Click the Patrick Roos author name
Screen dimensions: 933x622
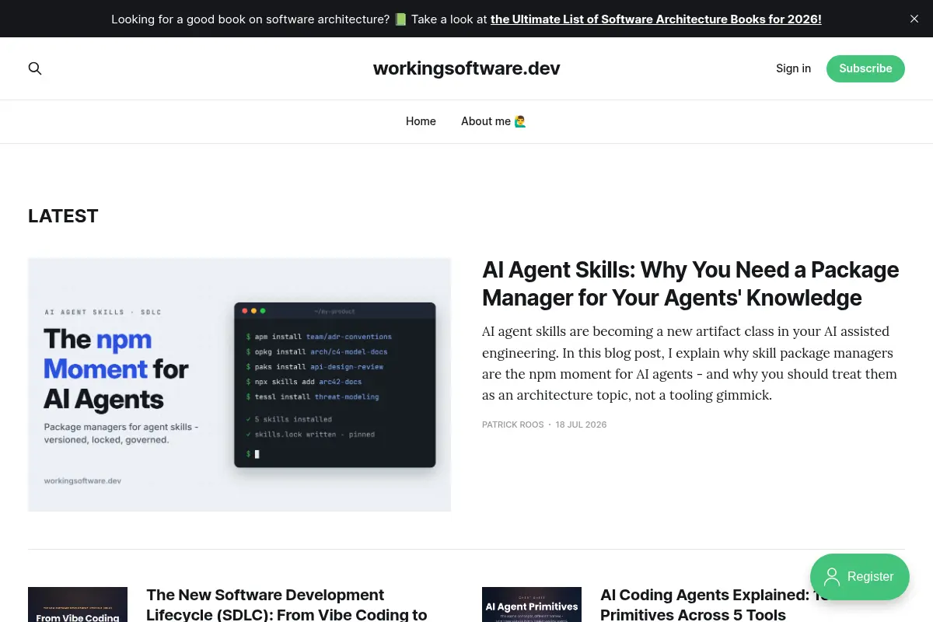[x=513, y=425]
